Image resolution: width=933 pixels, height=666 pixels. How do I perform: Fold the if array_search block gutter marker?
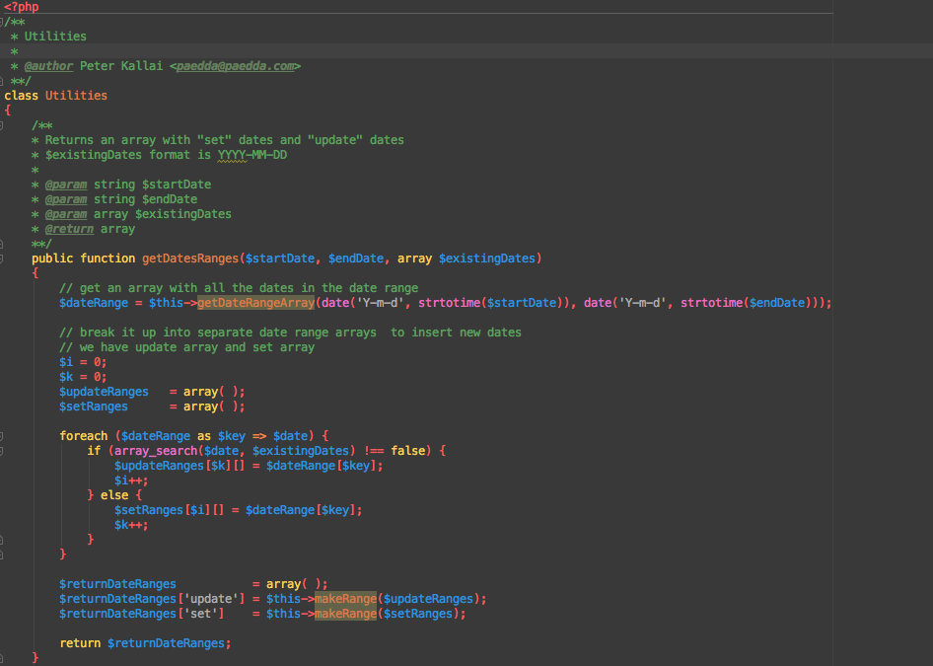2,451
